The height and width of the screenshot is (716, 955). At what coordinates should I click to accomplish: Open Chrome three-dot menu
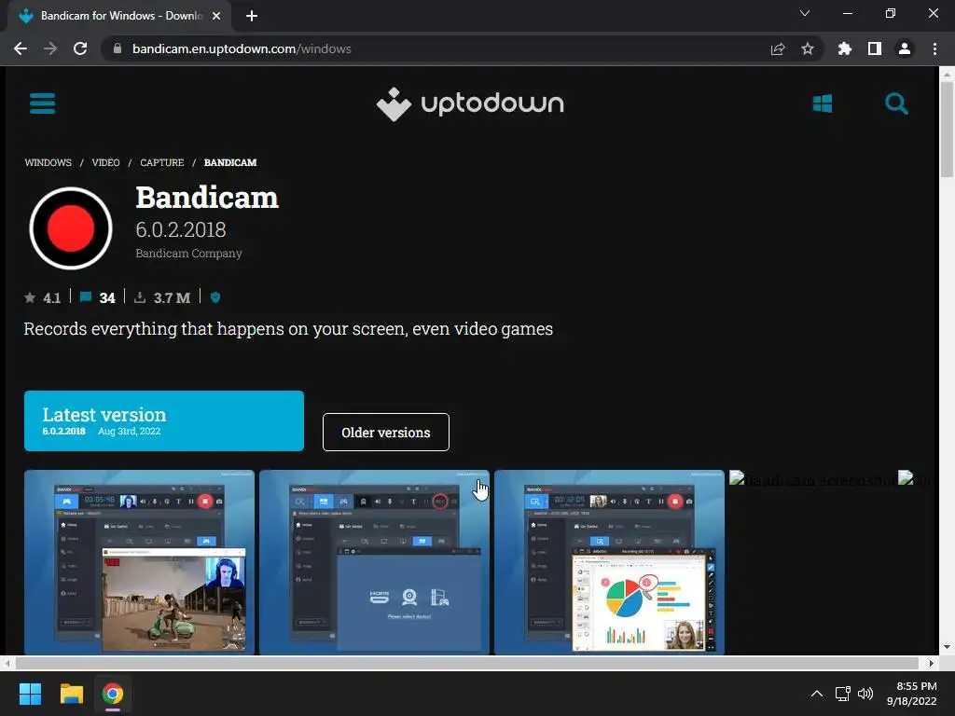[934, 48]
